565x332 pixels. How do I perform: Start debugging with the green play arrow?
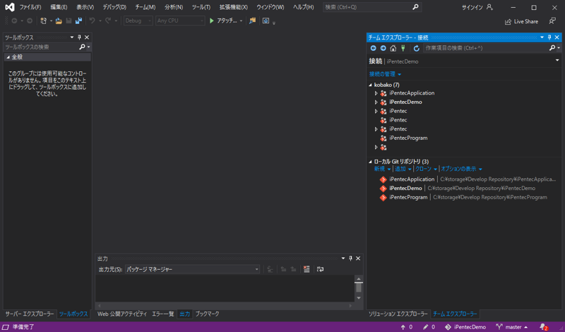pos(212,21)
